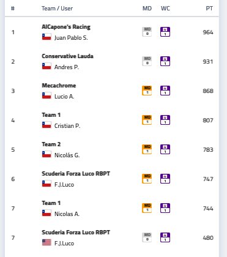Sort by the PT column header
The width and height of the screenshot is (227, 257).
(209, 9)
